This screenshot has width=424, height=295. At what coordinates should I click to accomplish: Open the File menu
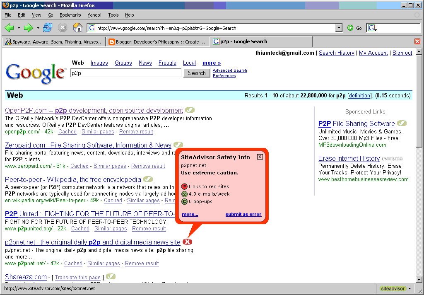[8, 15]
